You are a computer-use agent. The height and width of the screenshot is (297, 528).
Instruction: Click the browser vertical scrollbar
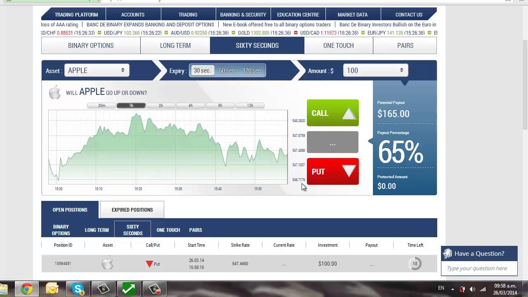525,85
